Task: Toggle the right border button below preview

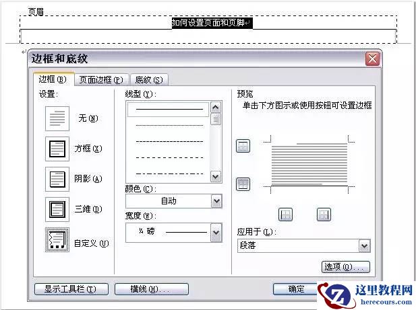Action: coord(324,215)
